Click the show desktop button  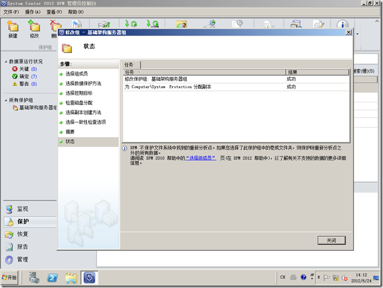click(376, 278)
